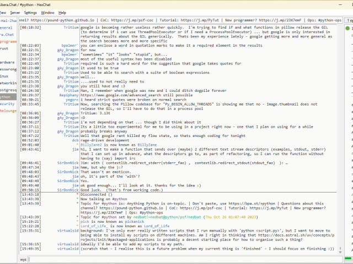Click the green lag meter bar
This screenshot has width=353, height=264.
pyautogui.click(x=349, y=258)
